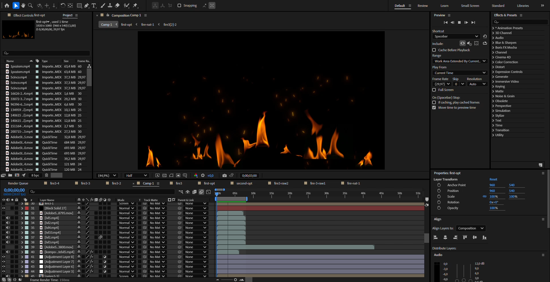Click the 8 bpc color depth button

tap(35, 175)
